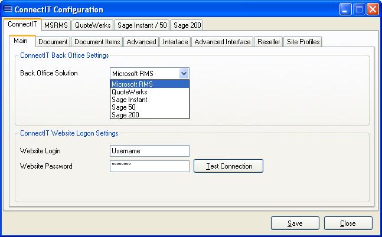The width and height of the screenshot is (382, 237).
Task: Open the ConnectIT title bar system menu icon
Action: (x=8, y=9)
